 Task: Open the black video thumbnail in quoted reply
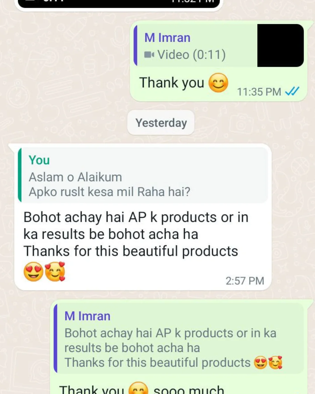[x=280, y=45]
